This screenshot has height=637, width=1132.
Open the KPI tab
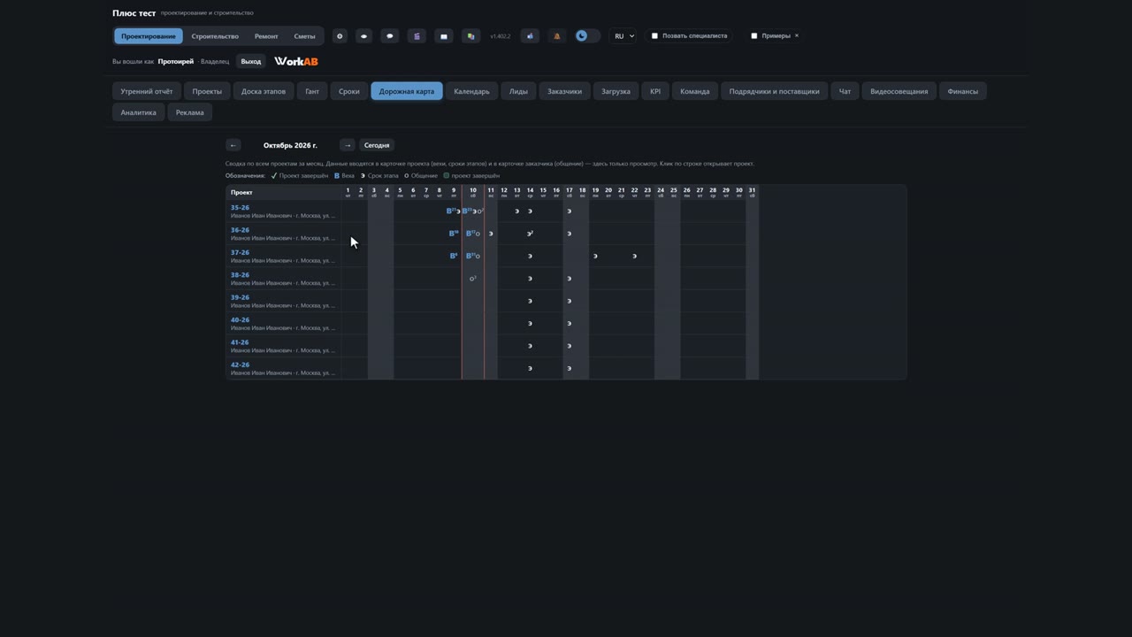655,91
